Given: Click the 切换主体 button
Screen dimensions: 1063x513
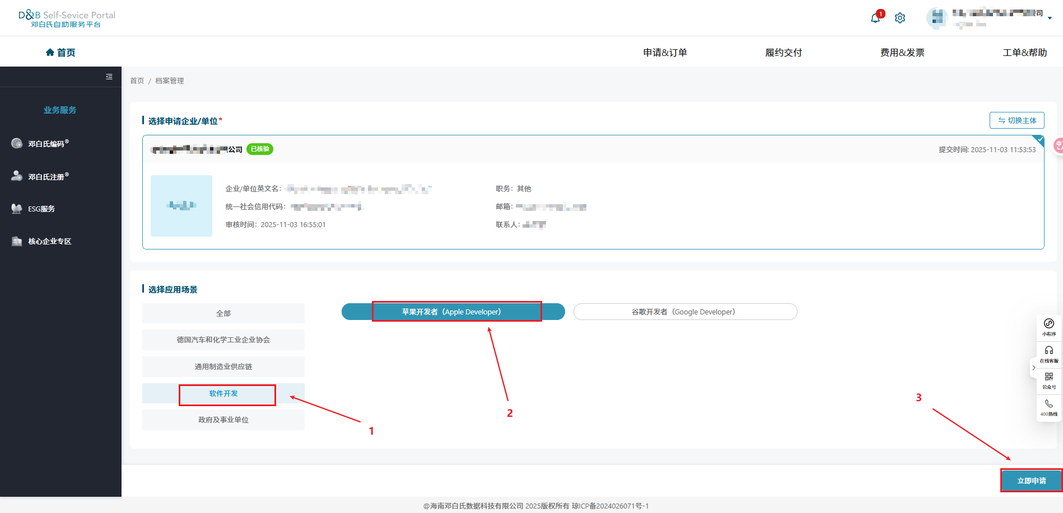Looking at the screenshot, I should tap(1017, 120).
